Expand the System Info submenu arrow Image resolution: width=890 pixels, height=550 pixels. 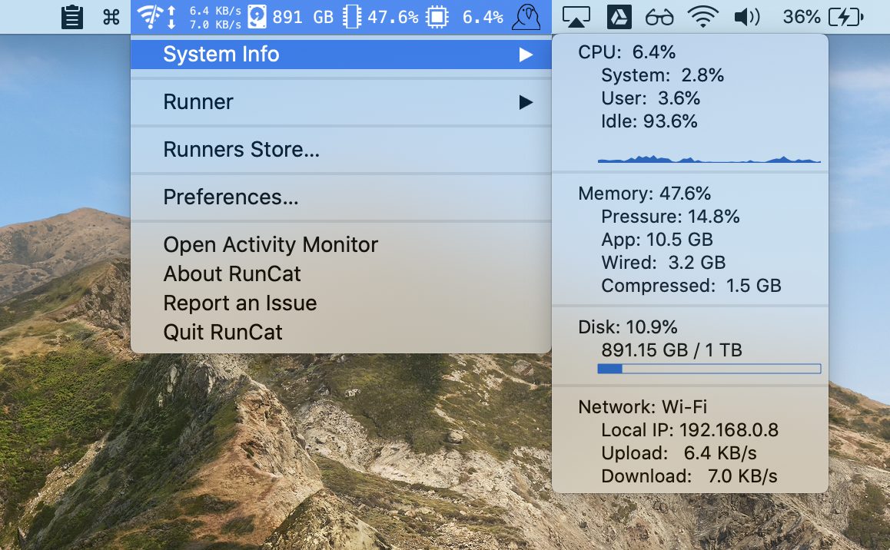tap(526, 55)
